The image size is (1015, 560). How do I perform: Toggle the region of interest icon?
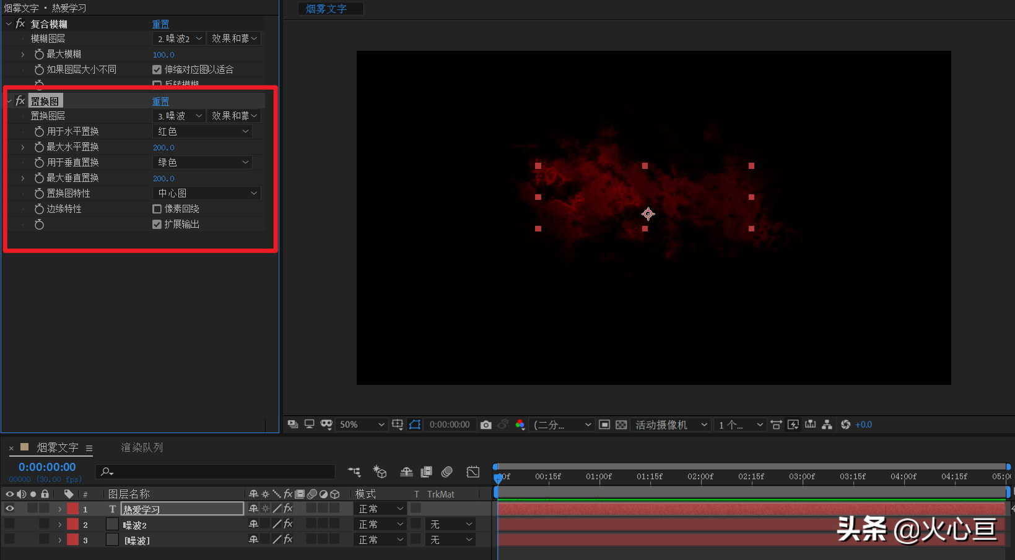[x=604, y=424]
